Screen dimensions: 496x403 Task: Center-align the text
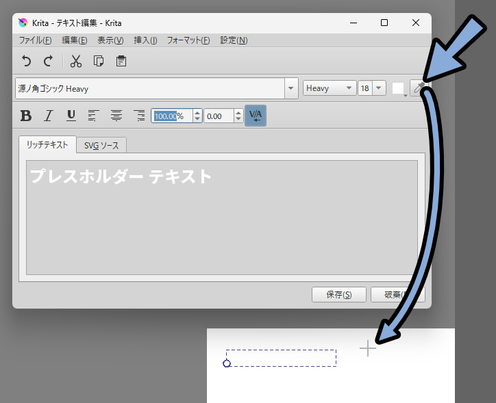coord(116,116)
